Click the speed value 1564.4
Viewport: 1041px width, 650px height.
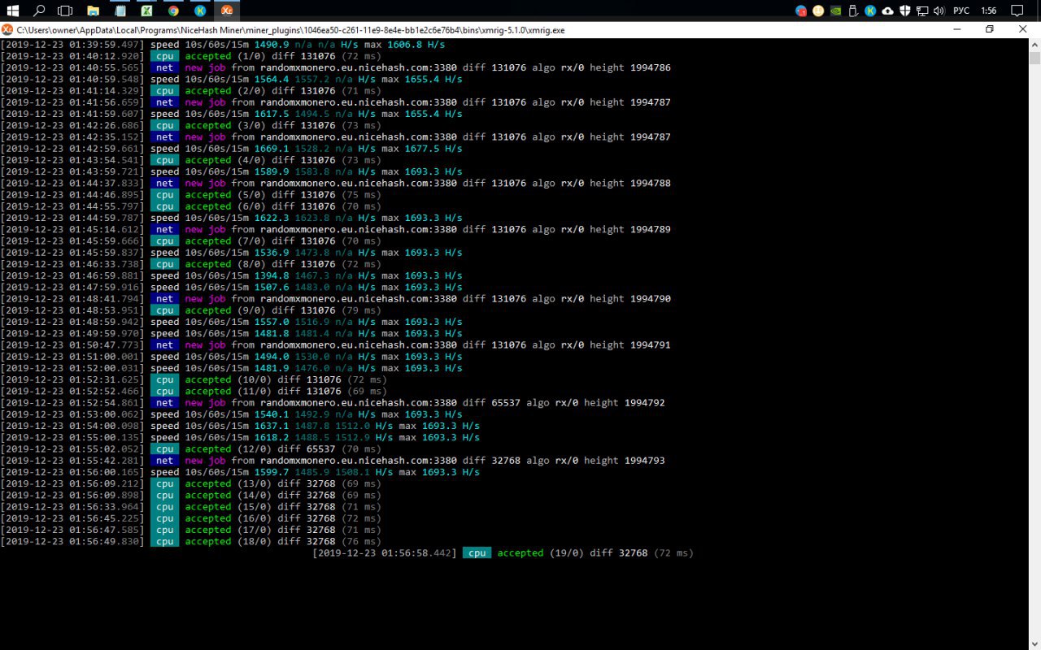272,79
